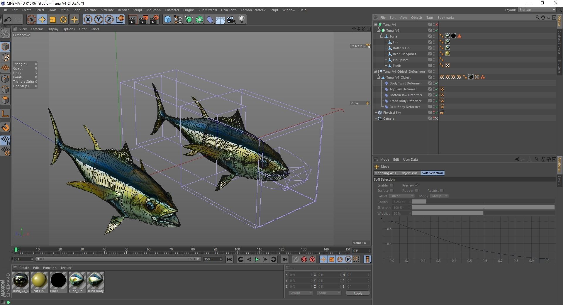
Task: Add a camera object icon
Action: click(231, 20)
